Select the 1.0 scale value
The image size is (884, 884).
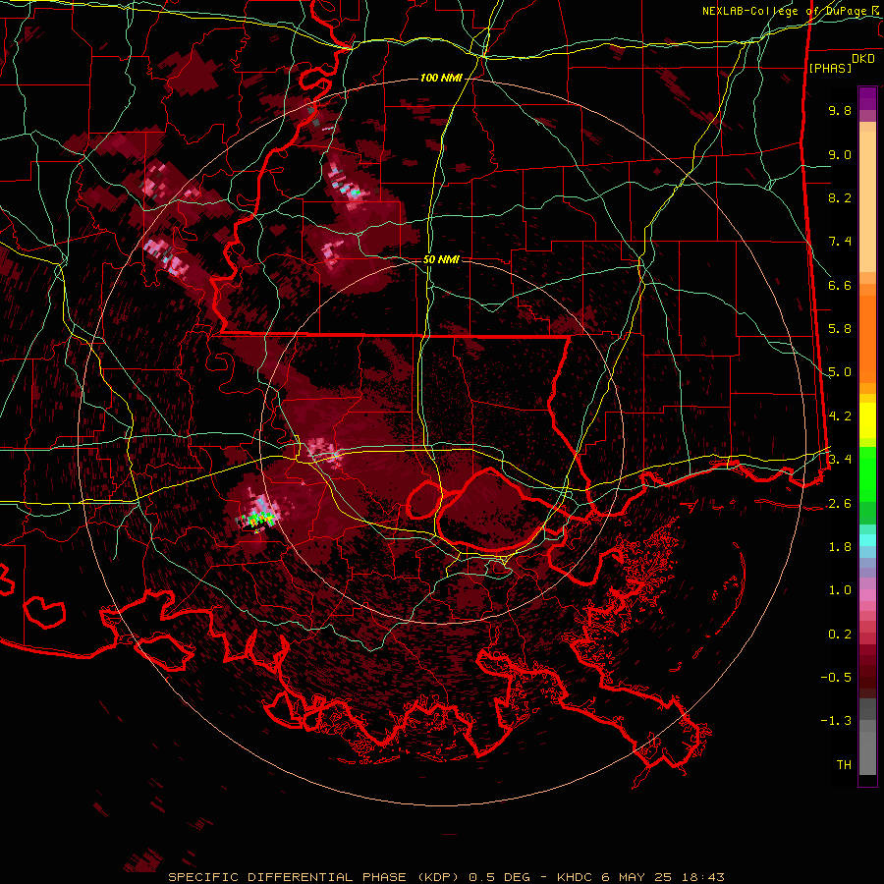(x=840, y=590)
